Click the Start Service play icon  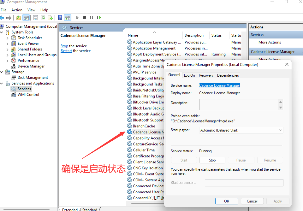click(77, 18)
